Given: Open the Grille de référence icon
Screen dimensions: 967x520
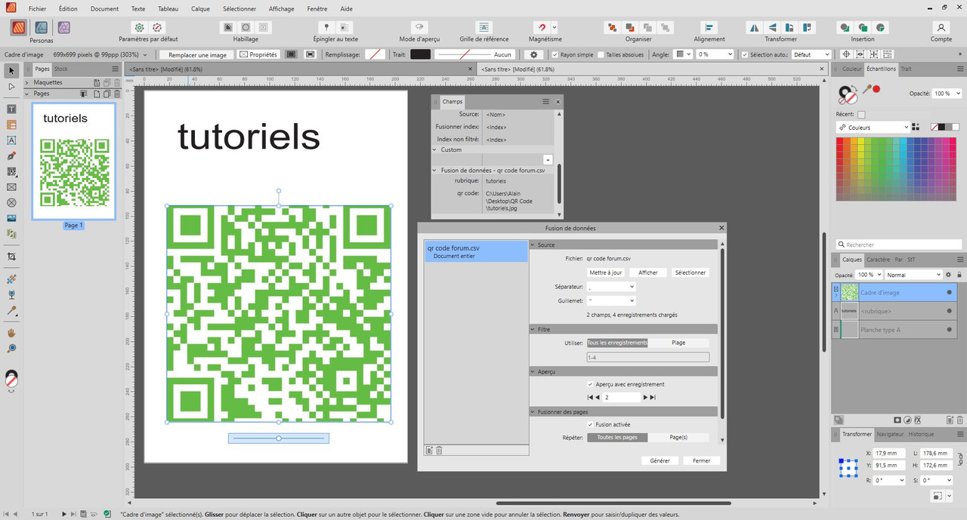Looking at the screenshot, I should pos(483,27).
